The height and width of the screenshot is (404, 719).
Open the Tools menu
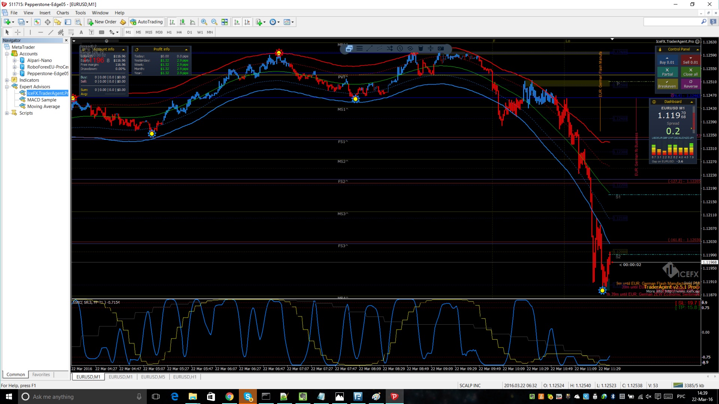81,13
